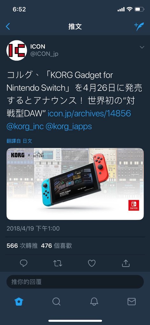Open the Nintendo Switch image thumbnail
150x325 pixels.
(75, 184)
